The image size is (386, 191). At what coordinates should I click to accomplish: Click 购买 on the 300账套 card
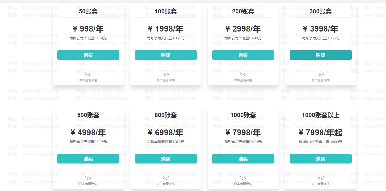(x=320, y=55)
